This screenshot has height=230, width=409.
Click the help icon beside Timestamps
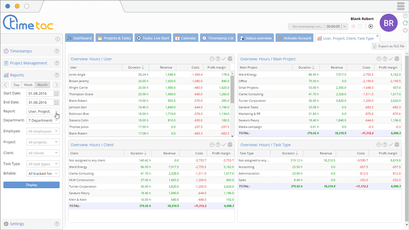[57, 51]
